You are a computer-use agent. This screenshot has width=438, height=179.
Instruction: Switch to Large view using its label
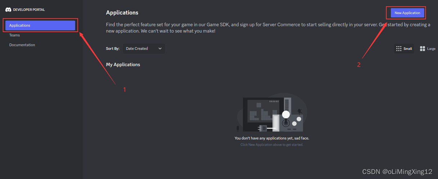click(431, 49)
